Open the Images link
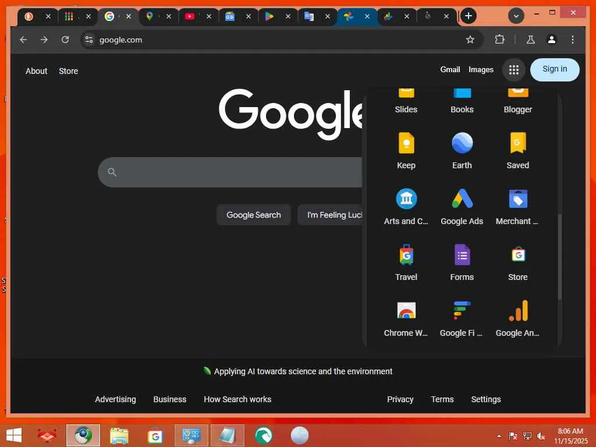Screen dimensions: 596x447 (x=481, y=70)
